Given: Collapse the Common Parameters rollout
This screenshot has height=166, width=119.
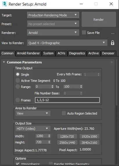Looking at the screenshot, I should coord(4,62).
